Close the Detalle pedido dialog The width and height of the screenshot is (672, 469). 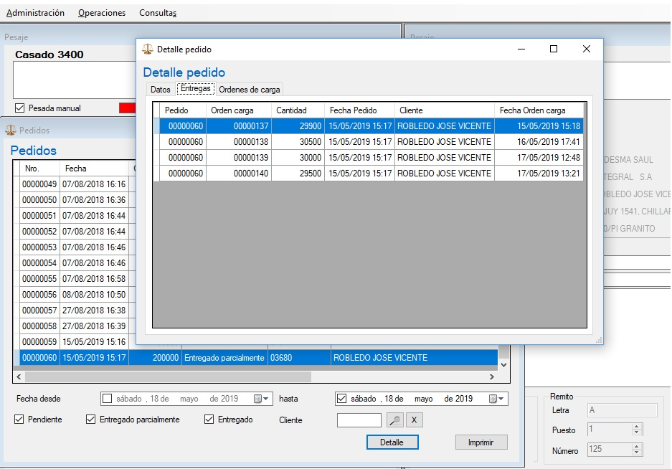tap(587, 49)
